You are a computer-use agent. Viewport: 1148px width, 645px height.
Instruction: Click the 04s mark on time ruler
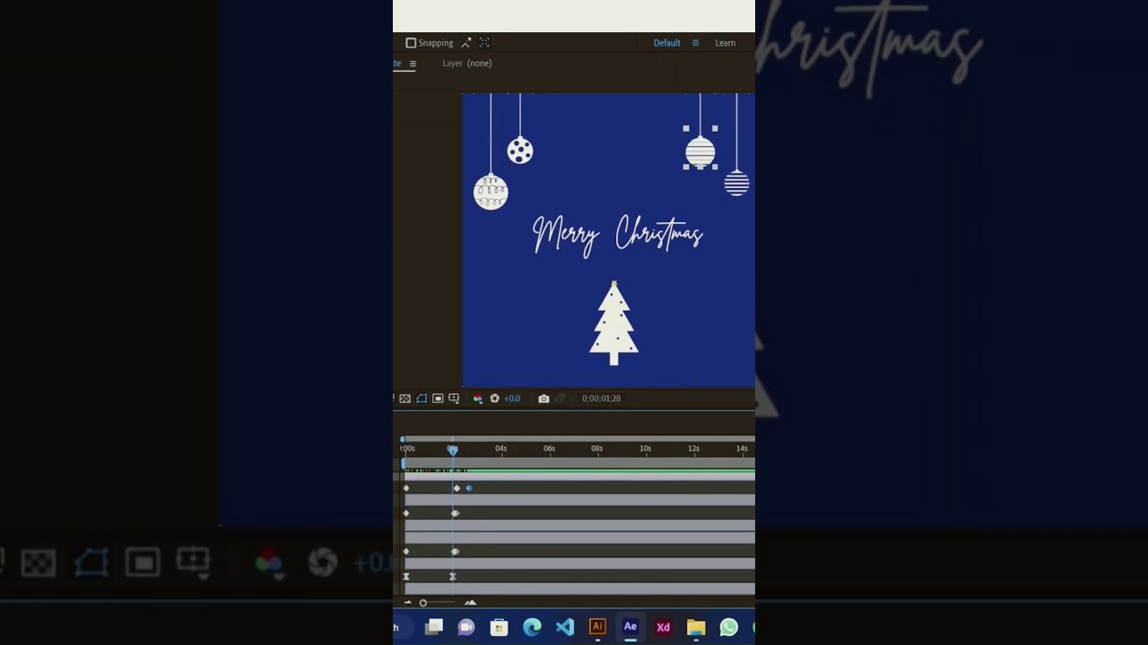pyautogui.click(x=500, y=448)
